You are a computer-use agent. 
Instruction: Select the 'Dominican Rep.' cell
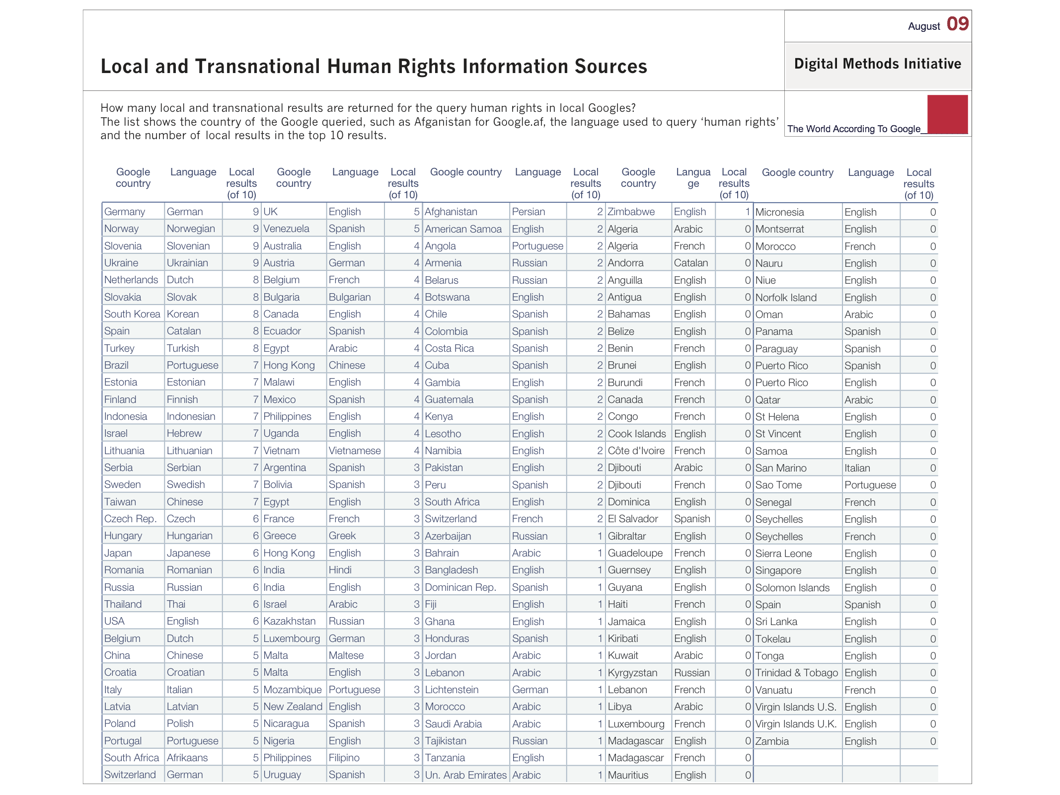pos(466,587)
